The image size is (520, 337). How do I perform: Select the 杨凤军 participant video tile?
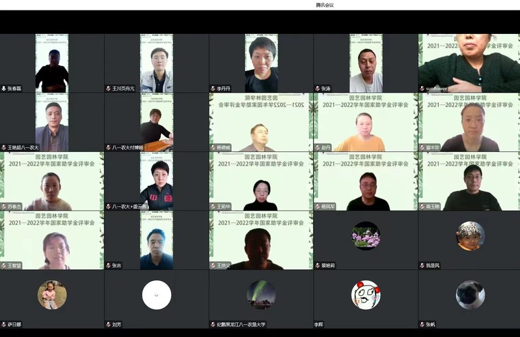coord(364,181)
